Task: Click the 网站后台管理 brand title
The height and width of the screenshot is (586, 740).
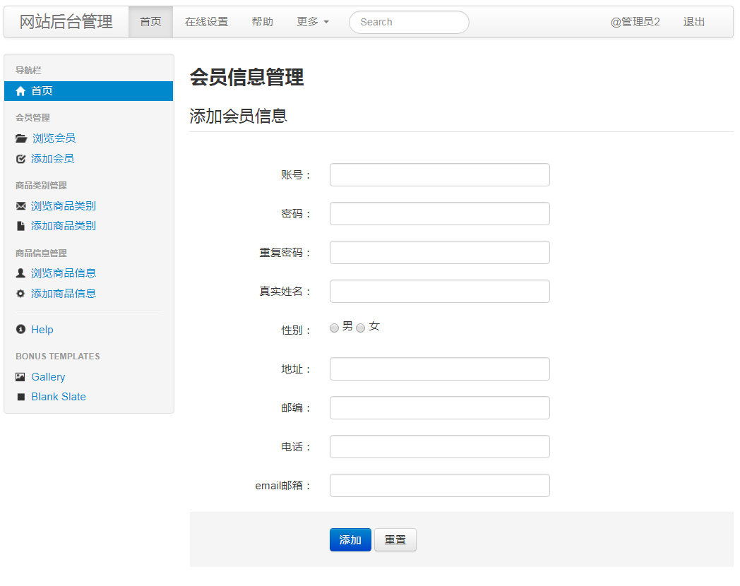Action: click(x=66, y=22)
